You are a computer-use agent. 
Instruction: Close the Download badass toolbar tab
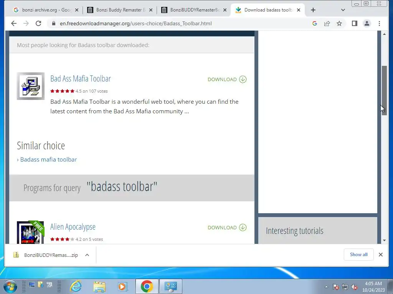click(299, 10)
